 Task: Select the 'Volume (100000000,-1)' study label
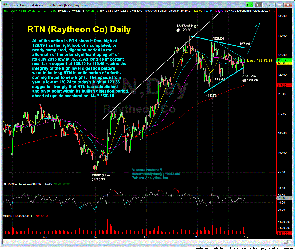(x=18, y=216)
